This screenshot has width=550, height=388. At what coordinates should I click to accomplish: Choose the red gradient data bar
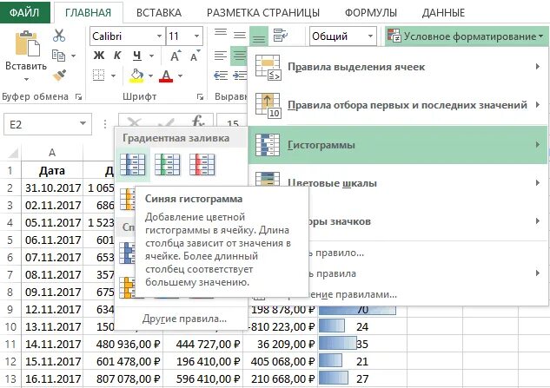(202, 164)
